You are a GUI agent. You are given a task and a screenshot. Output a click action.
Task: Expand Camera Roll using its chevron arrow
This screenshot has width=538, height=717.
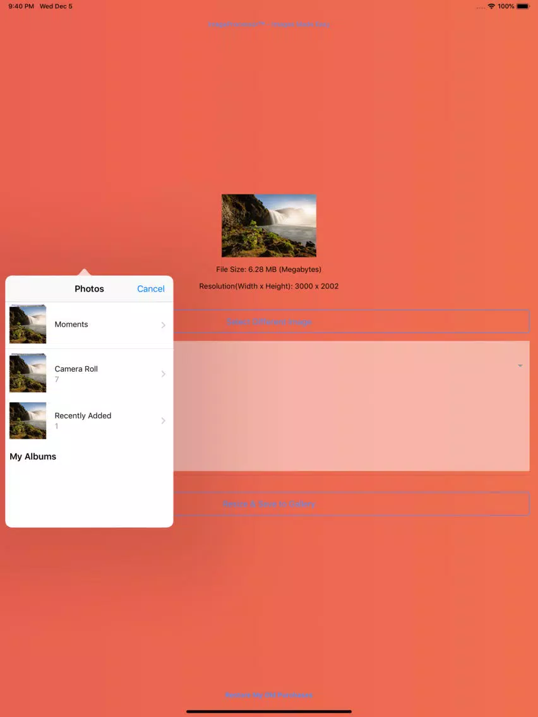point(164,374)
